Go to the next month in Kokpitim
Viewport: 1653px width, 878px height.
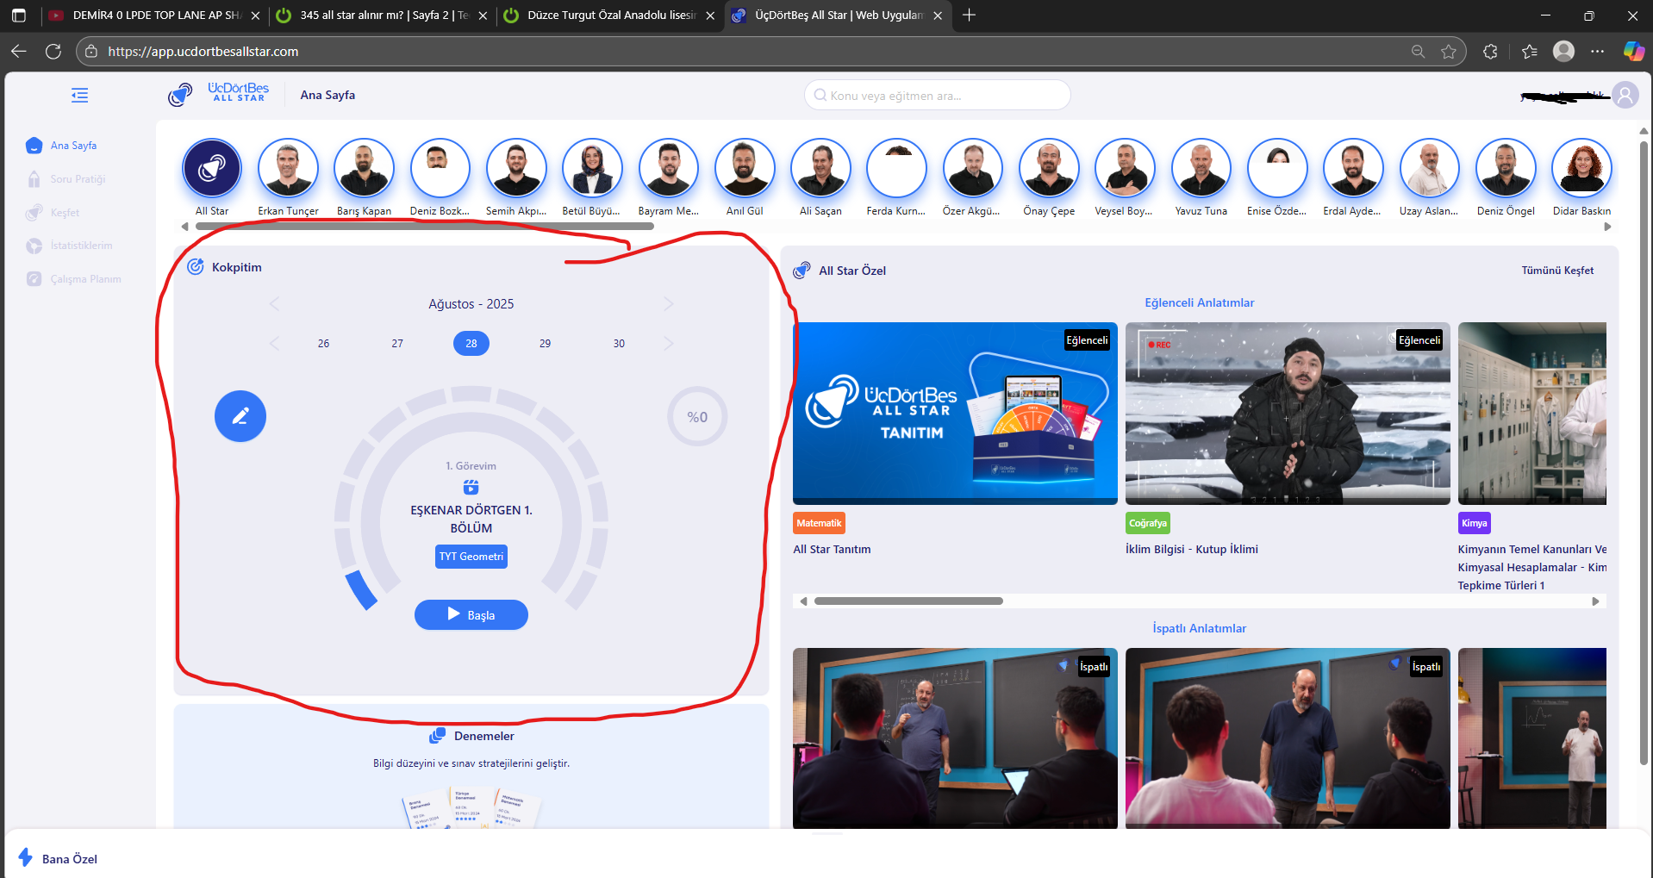[669, 304]
